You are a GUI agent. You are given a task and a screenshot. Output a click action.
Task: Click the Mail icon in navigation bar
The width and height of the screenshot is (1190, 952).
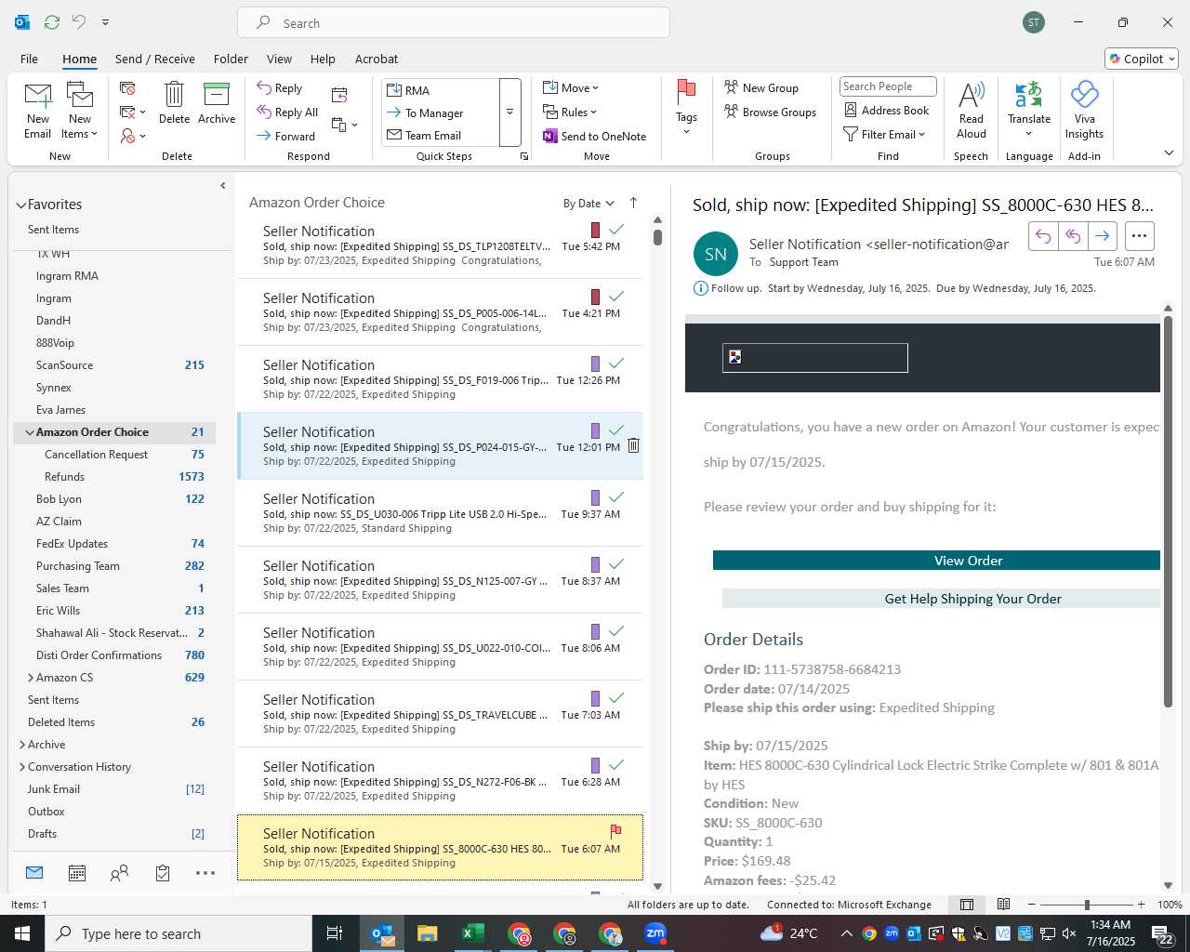pos(34,872)
